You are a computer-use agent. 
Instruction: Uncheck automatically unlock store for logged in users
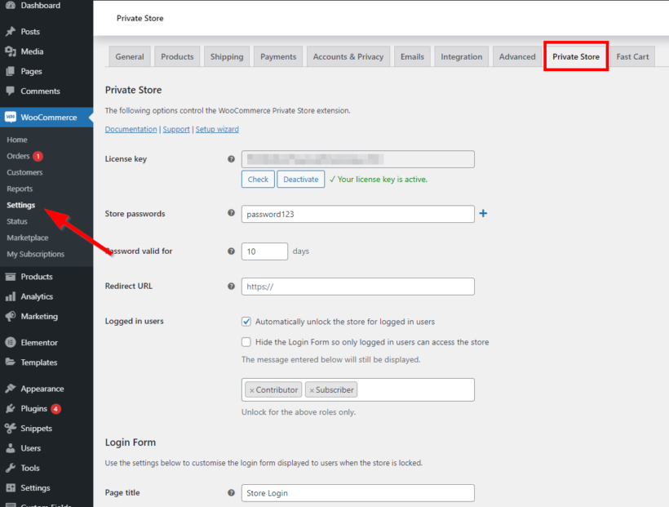coord(246,322)
